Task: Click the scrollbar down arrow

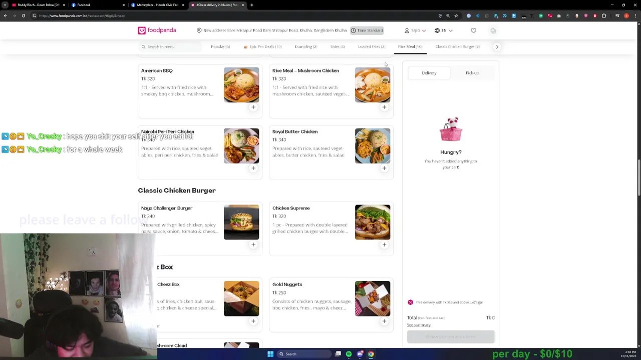Action: coord(638,345)
